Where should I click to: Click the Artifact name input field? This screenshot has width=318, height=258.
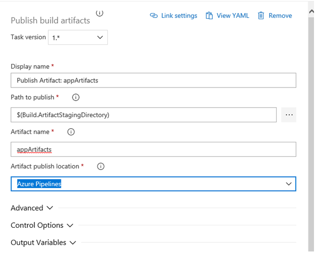pos(153,149)
